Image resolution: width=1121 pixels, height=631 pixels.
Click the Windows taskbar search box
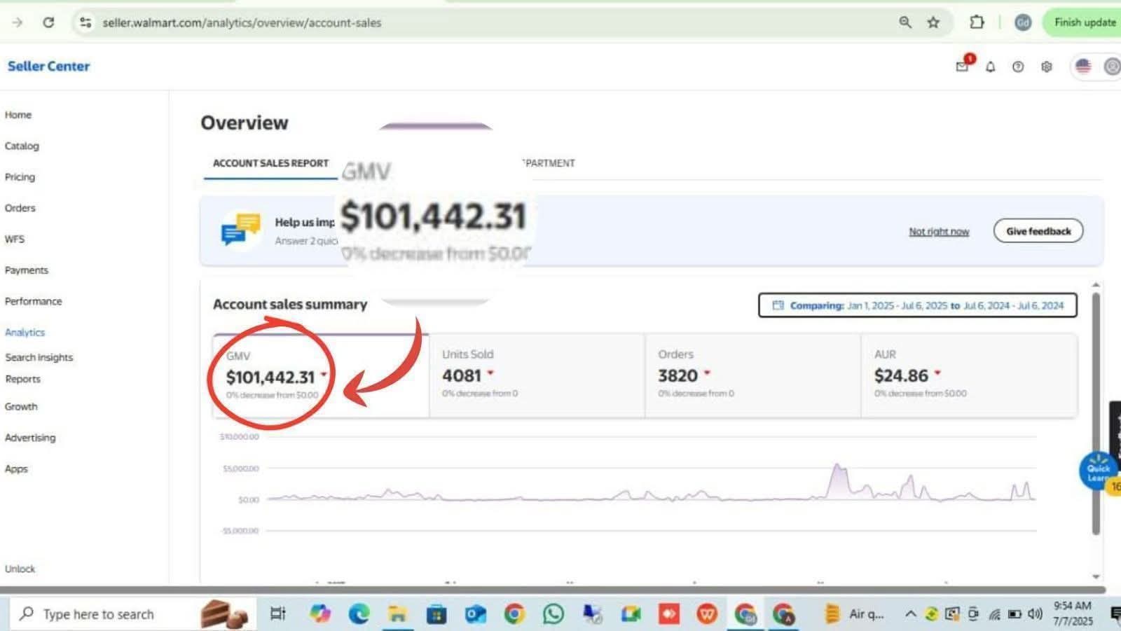point(133,614)
